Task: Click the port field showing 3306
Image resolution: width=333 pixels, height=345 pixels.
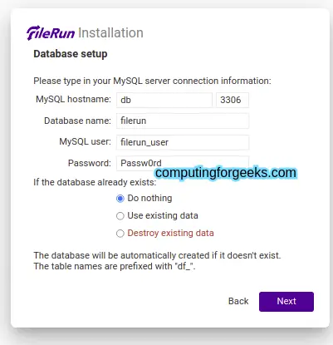Action: 233,100
